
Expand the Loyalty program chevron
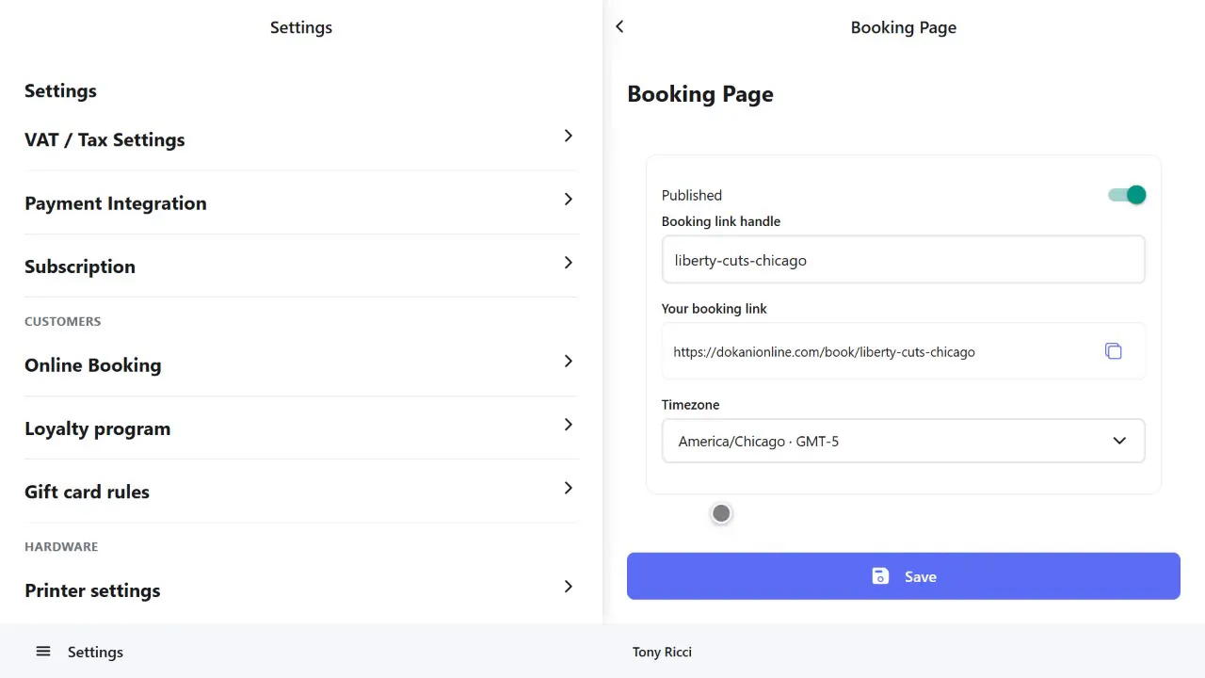[x=568, y=424]
